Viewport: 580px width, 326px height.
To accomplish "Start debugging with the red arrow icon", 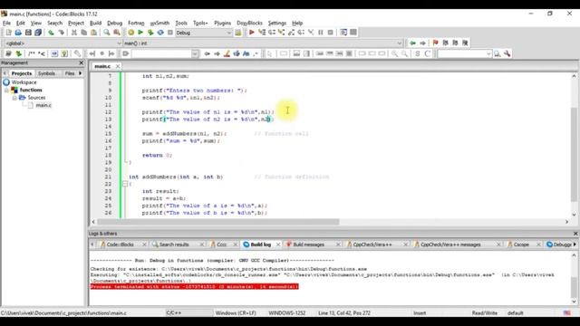I will [x=252, y=33].
